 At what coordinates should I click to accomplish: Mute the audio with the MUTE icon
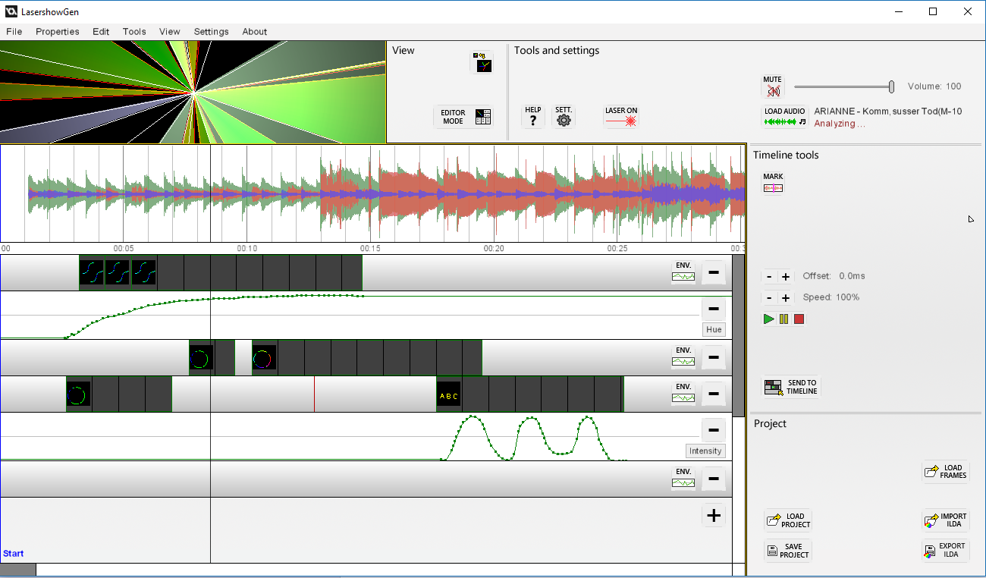click(773, 86)
